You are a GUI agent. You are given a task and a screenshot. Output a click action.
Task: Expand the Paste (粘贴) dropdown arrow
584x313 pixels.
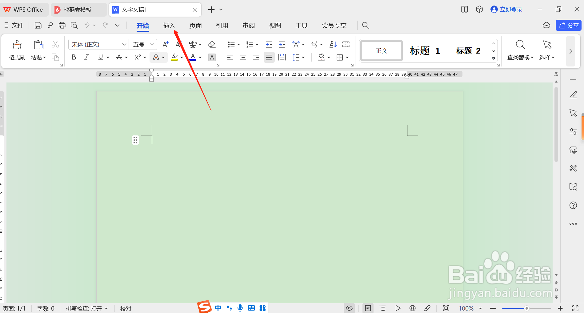click(44, 58)
